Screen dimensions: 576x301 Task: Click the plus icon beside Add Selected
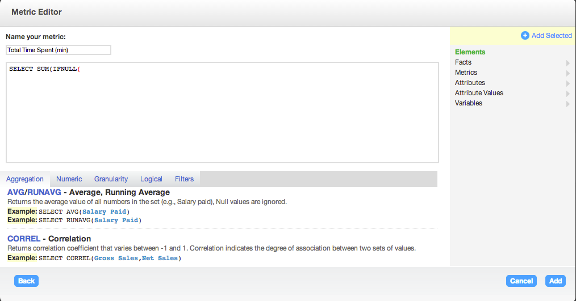click(x=525, y=36)
